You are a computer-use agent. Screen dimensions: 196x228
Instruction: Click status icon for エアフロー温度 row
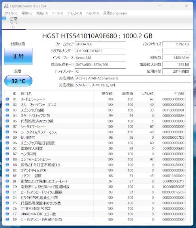tap(7, 176)
